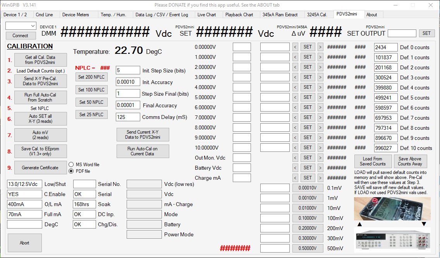Click the decrement arrow for 7.00000V row
440x258 pixels.
coord(295,117)
